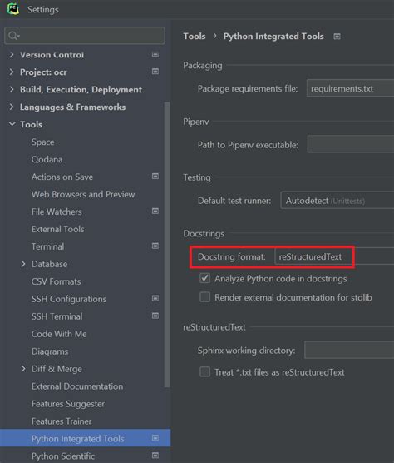Click project-level icon next to Python Integrated Tools header
The width and height of the screenshot is (394, 463).
coord(337,37)
